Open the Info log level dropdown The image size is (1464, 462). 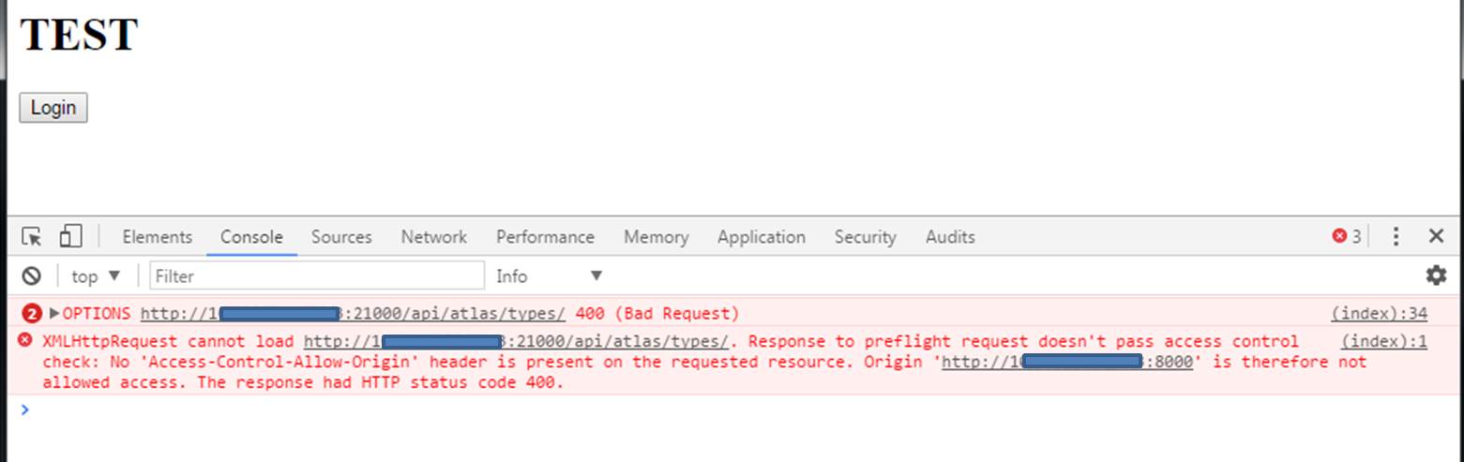[549, 276]
